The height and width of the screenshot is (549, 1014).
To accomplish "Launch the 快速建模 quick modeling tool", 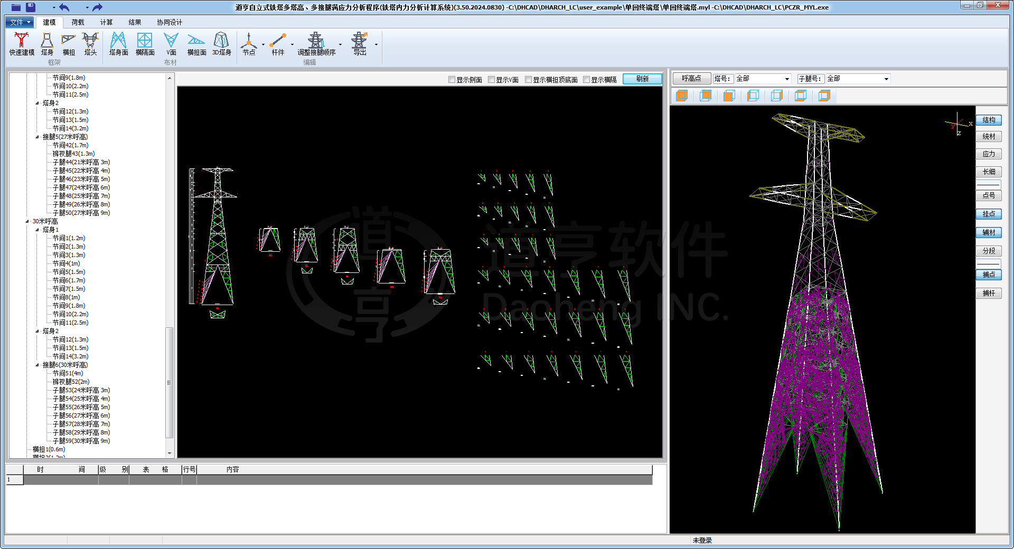I will [x=22, y=44].
